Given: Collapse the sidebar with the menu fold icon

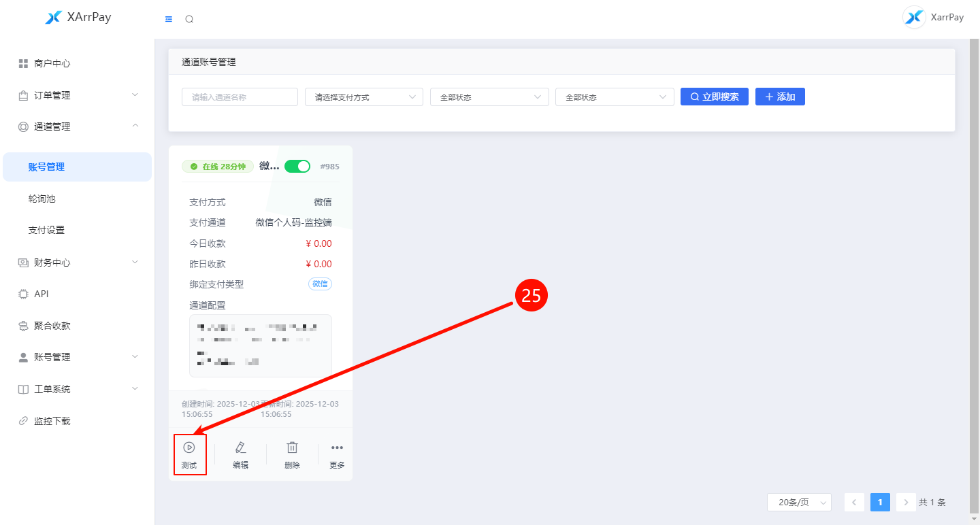Looking at the screenshot, I should click(169, 19).
